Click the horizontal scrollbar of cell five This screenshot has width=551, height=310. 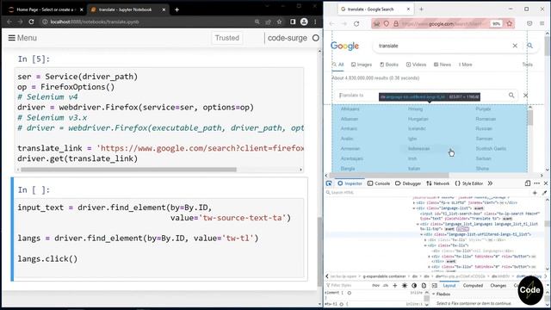(x=128, y=170)
